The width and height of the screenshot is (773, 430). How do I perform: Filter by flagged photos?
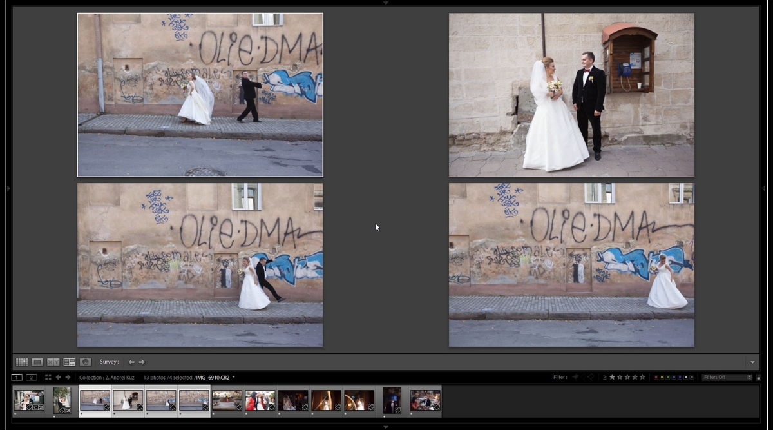[x=576, y=377]
